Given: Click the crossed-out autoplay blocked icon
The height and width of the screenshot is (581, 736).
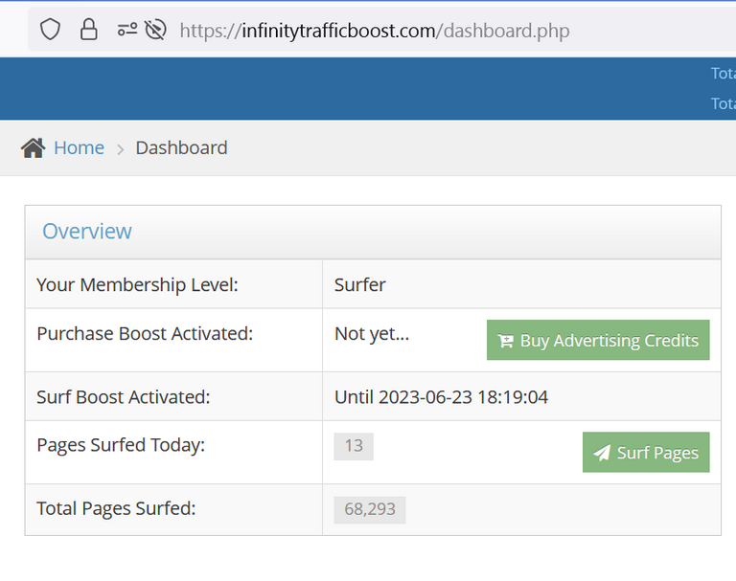Looking at the screenshot, I should pyautogui.click(x=155, y=30).
